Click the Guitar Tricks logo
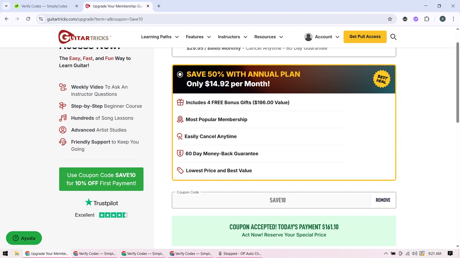 [85, 37]
